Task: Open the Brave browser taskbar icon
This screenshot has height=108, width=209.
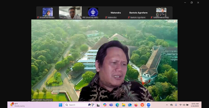Action: (x=142, y=105)
